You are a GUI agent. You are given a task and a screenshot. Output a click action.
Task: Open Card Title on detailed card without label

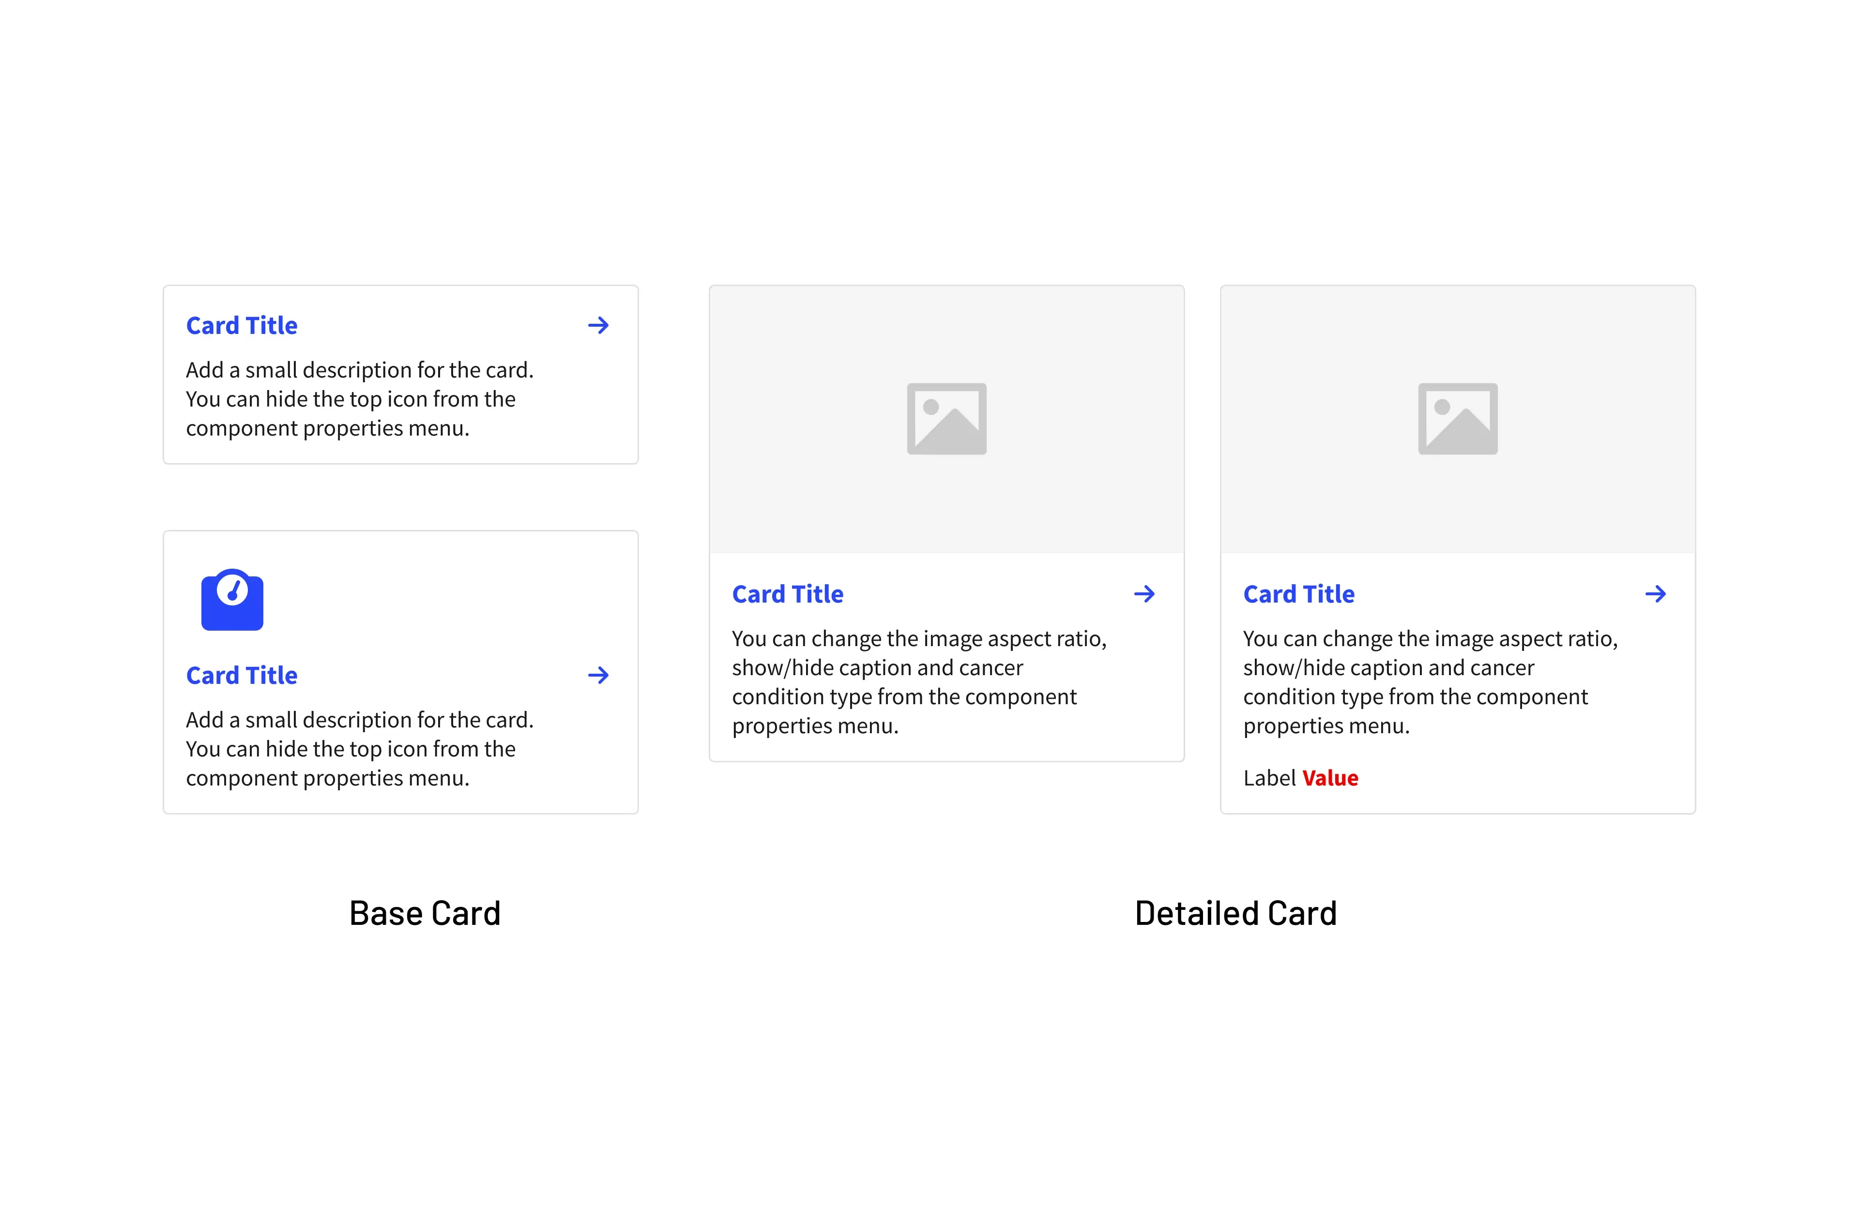[787, 594]
